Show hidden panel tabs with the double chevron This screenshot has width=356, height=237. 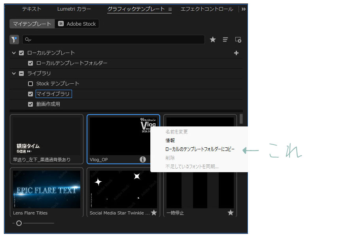tap(244, 9)
